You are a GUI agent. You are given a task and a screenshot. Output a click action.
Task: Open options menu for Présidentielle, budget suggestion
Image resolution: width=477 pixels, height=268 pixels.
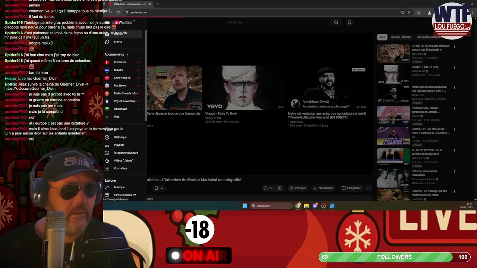(x=454, y=109)
